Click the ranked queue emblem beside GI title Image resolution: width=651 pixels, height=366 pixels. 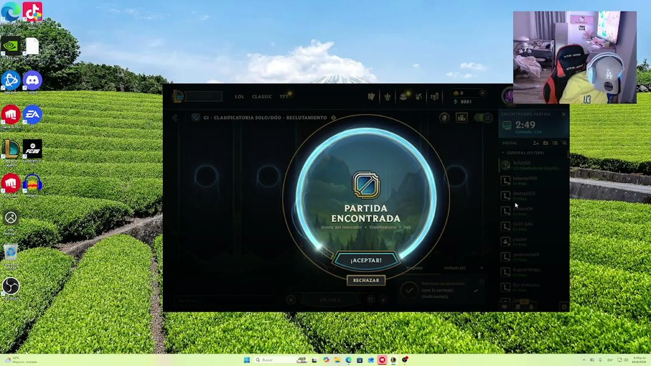(195, 117)
